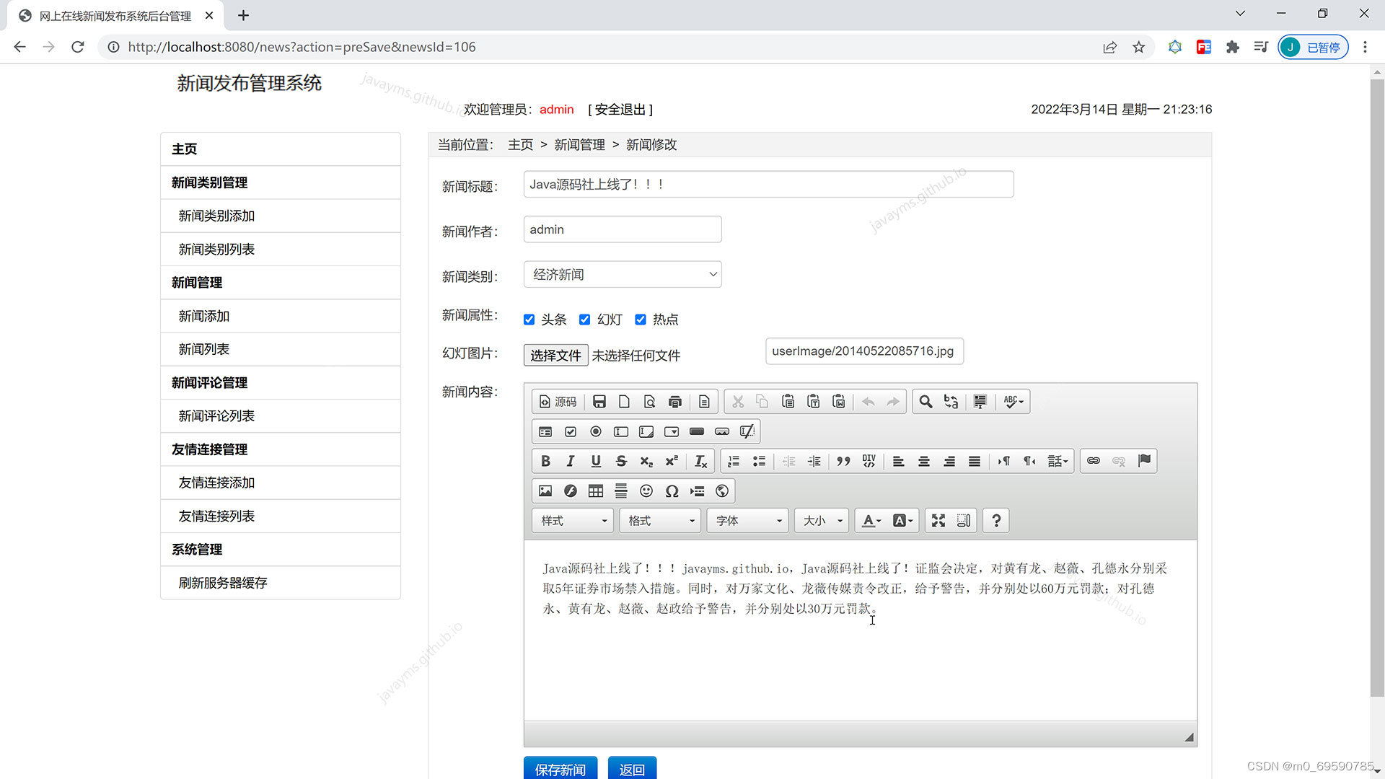Click the 新闻标题 input field

pos(768,185)
